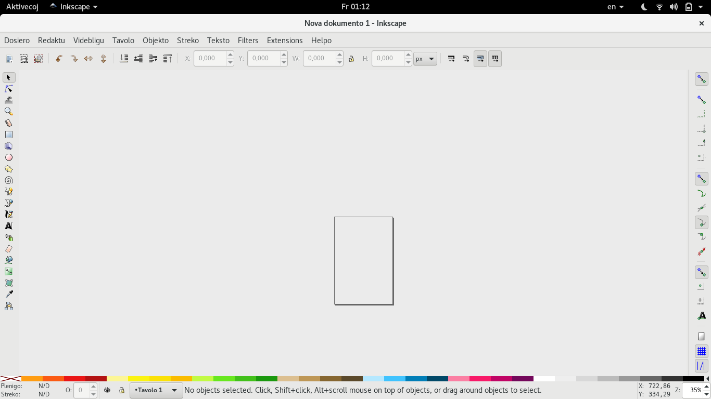
Task: Raise selection to top icon
Action: (x=168, y=59)
